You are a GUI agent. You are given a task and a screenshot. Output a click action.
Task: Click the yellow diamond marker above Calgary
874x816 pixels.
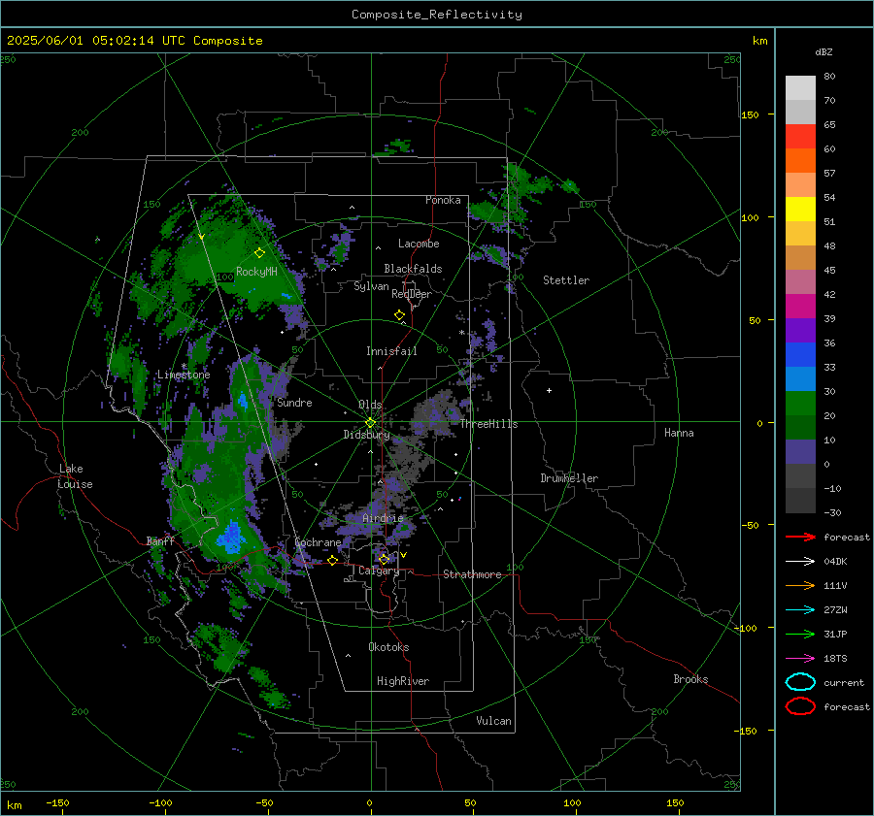click(384, 559)
